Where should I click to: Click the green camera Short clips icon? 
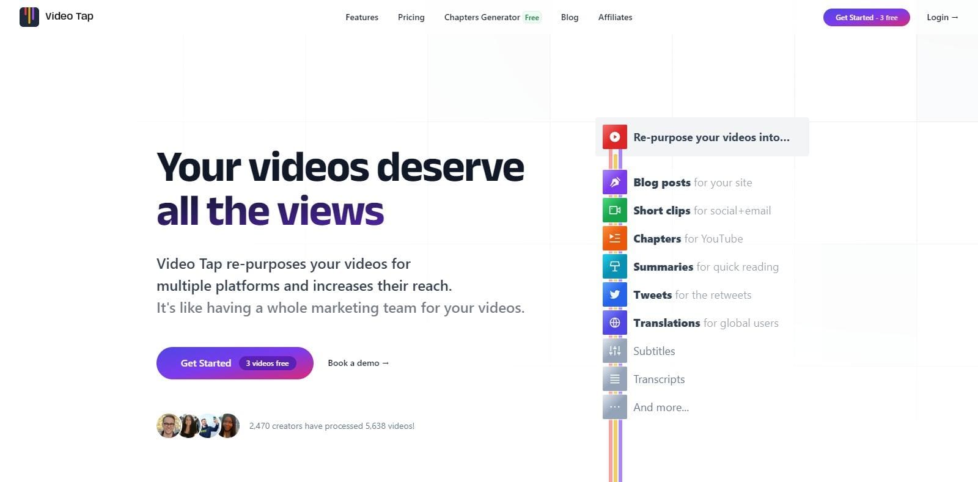(615, 210)
